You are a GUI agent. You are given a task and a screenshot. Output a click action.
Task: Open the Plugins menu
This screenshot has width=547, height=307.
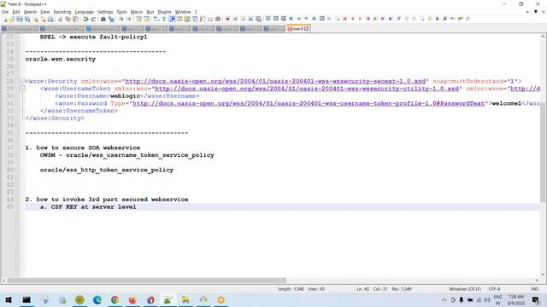coord(164,12)
